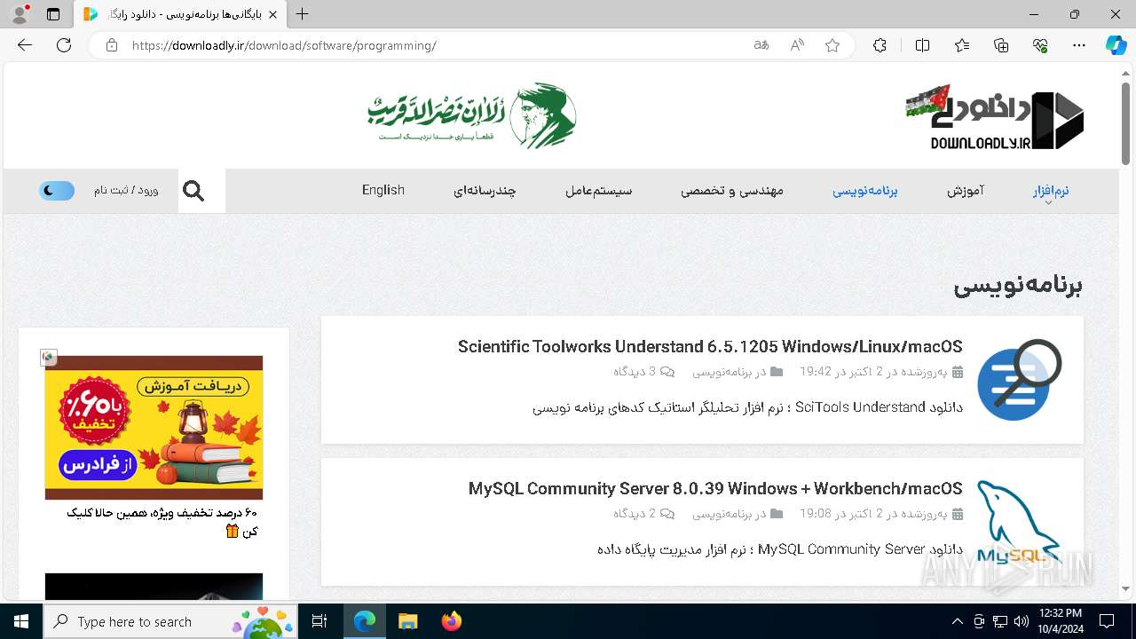Refresh the current page
Viewport: 1136px width, 639px height.
64,45
